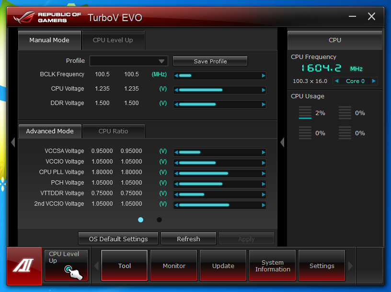Collapse the CPU monitor panel arrow
The height and width of the screenshot is (292, 391).
[x=282, y=142]
